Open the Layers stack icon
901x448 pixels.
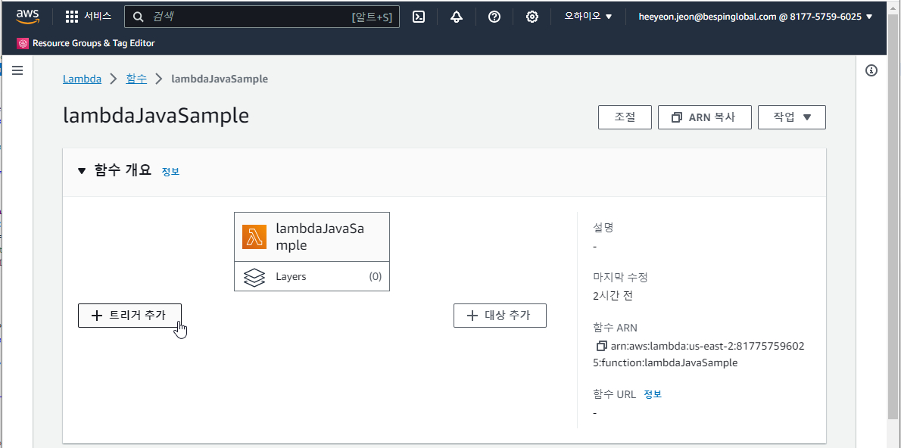coord(254,277)
